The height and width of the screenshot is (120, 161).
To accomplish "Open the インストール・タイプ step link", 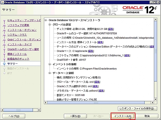I will pyautogui.click(x=19, y=44).
